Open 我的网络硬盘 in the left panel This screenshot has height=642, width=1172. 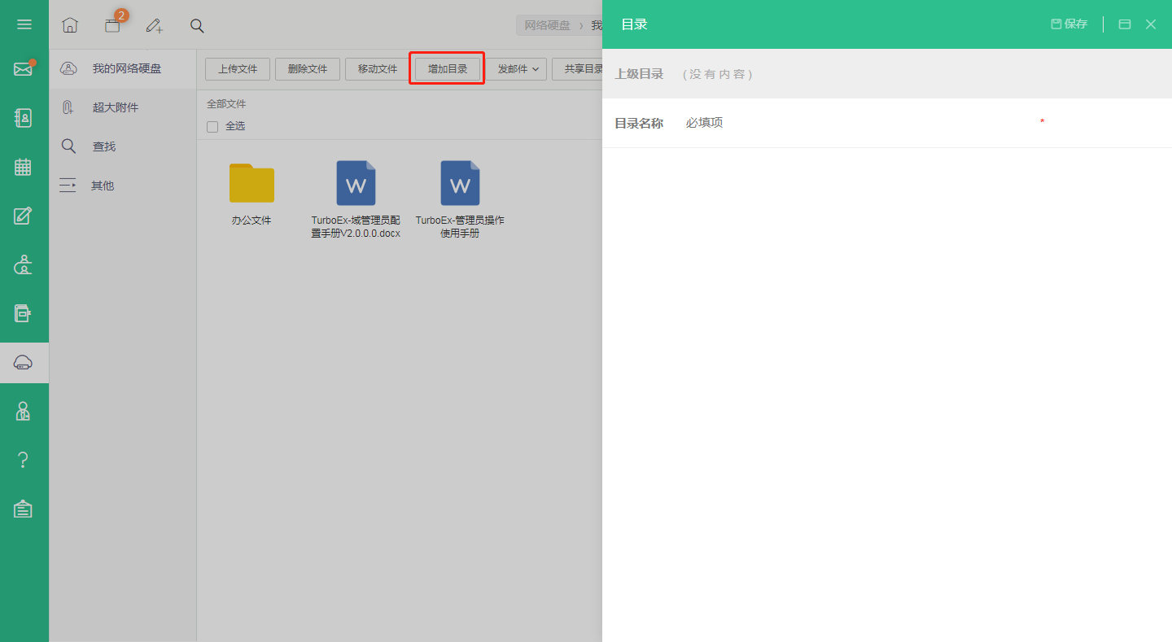[123, 68]
